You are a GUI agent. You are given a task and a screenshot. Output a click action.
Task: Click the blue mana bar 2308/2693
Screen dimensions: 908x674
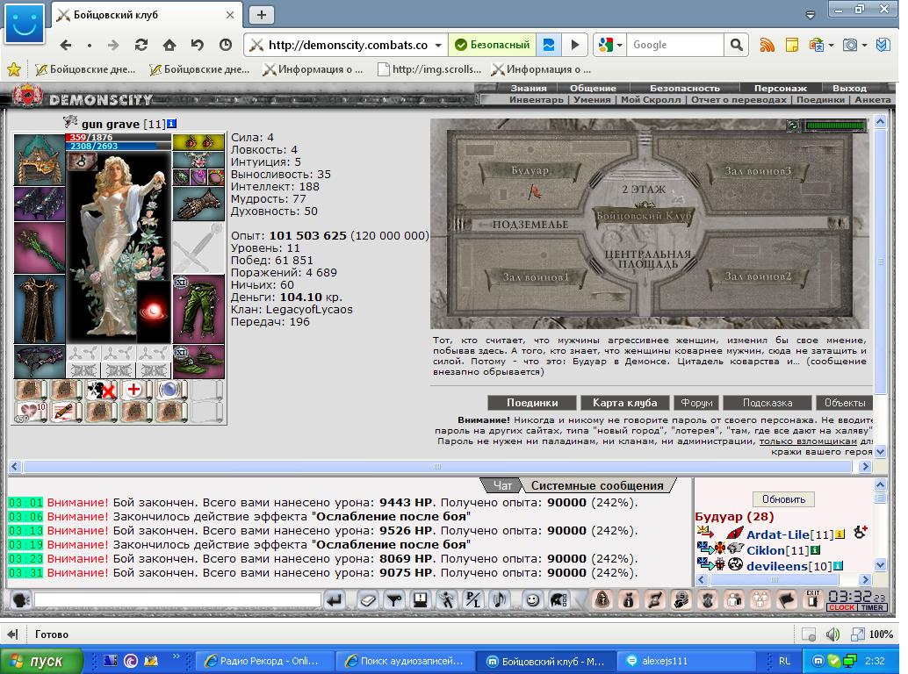pos(119,146)
